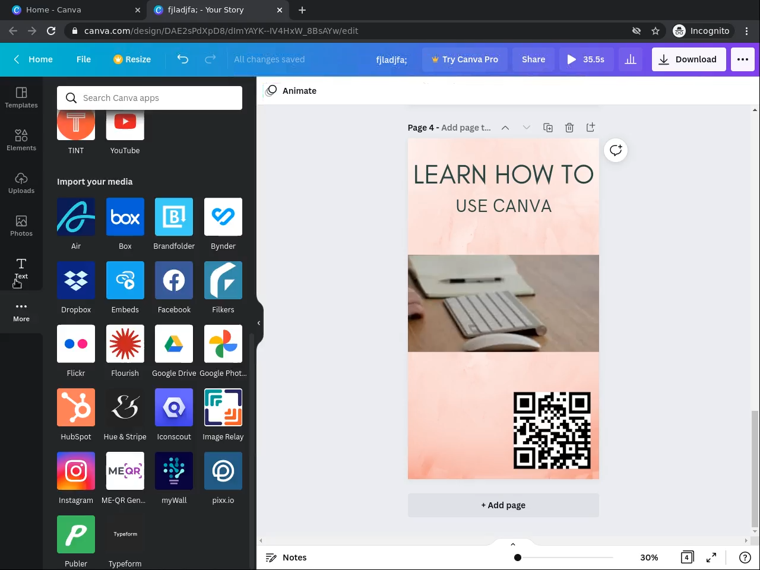
Task: Open the TINT app
Action: 76,125
